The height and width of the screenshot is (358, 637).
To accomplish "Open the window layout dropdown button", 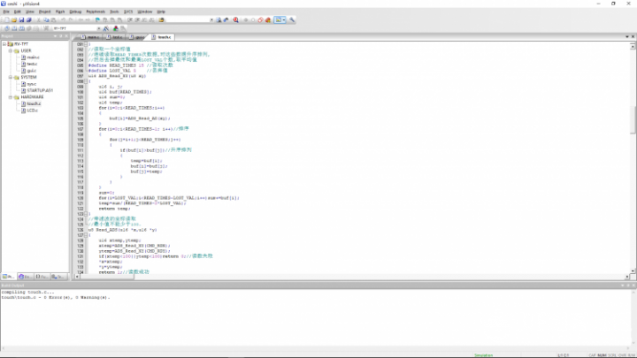I will (x=283, y=19).
